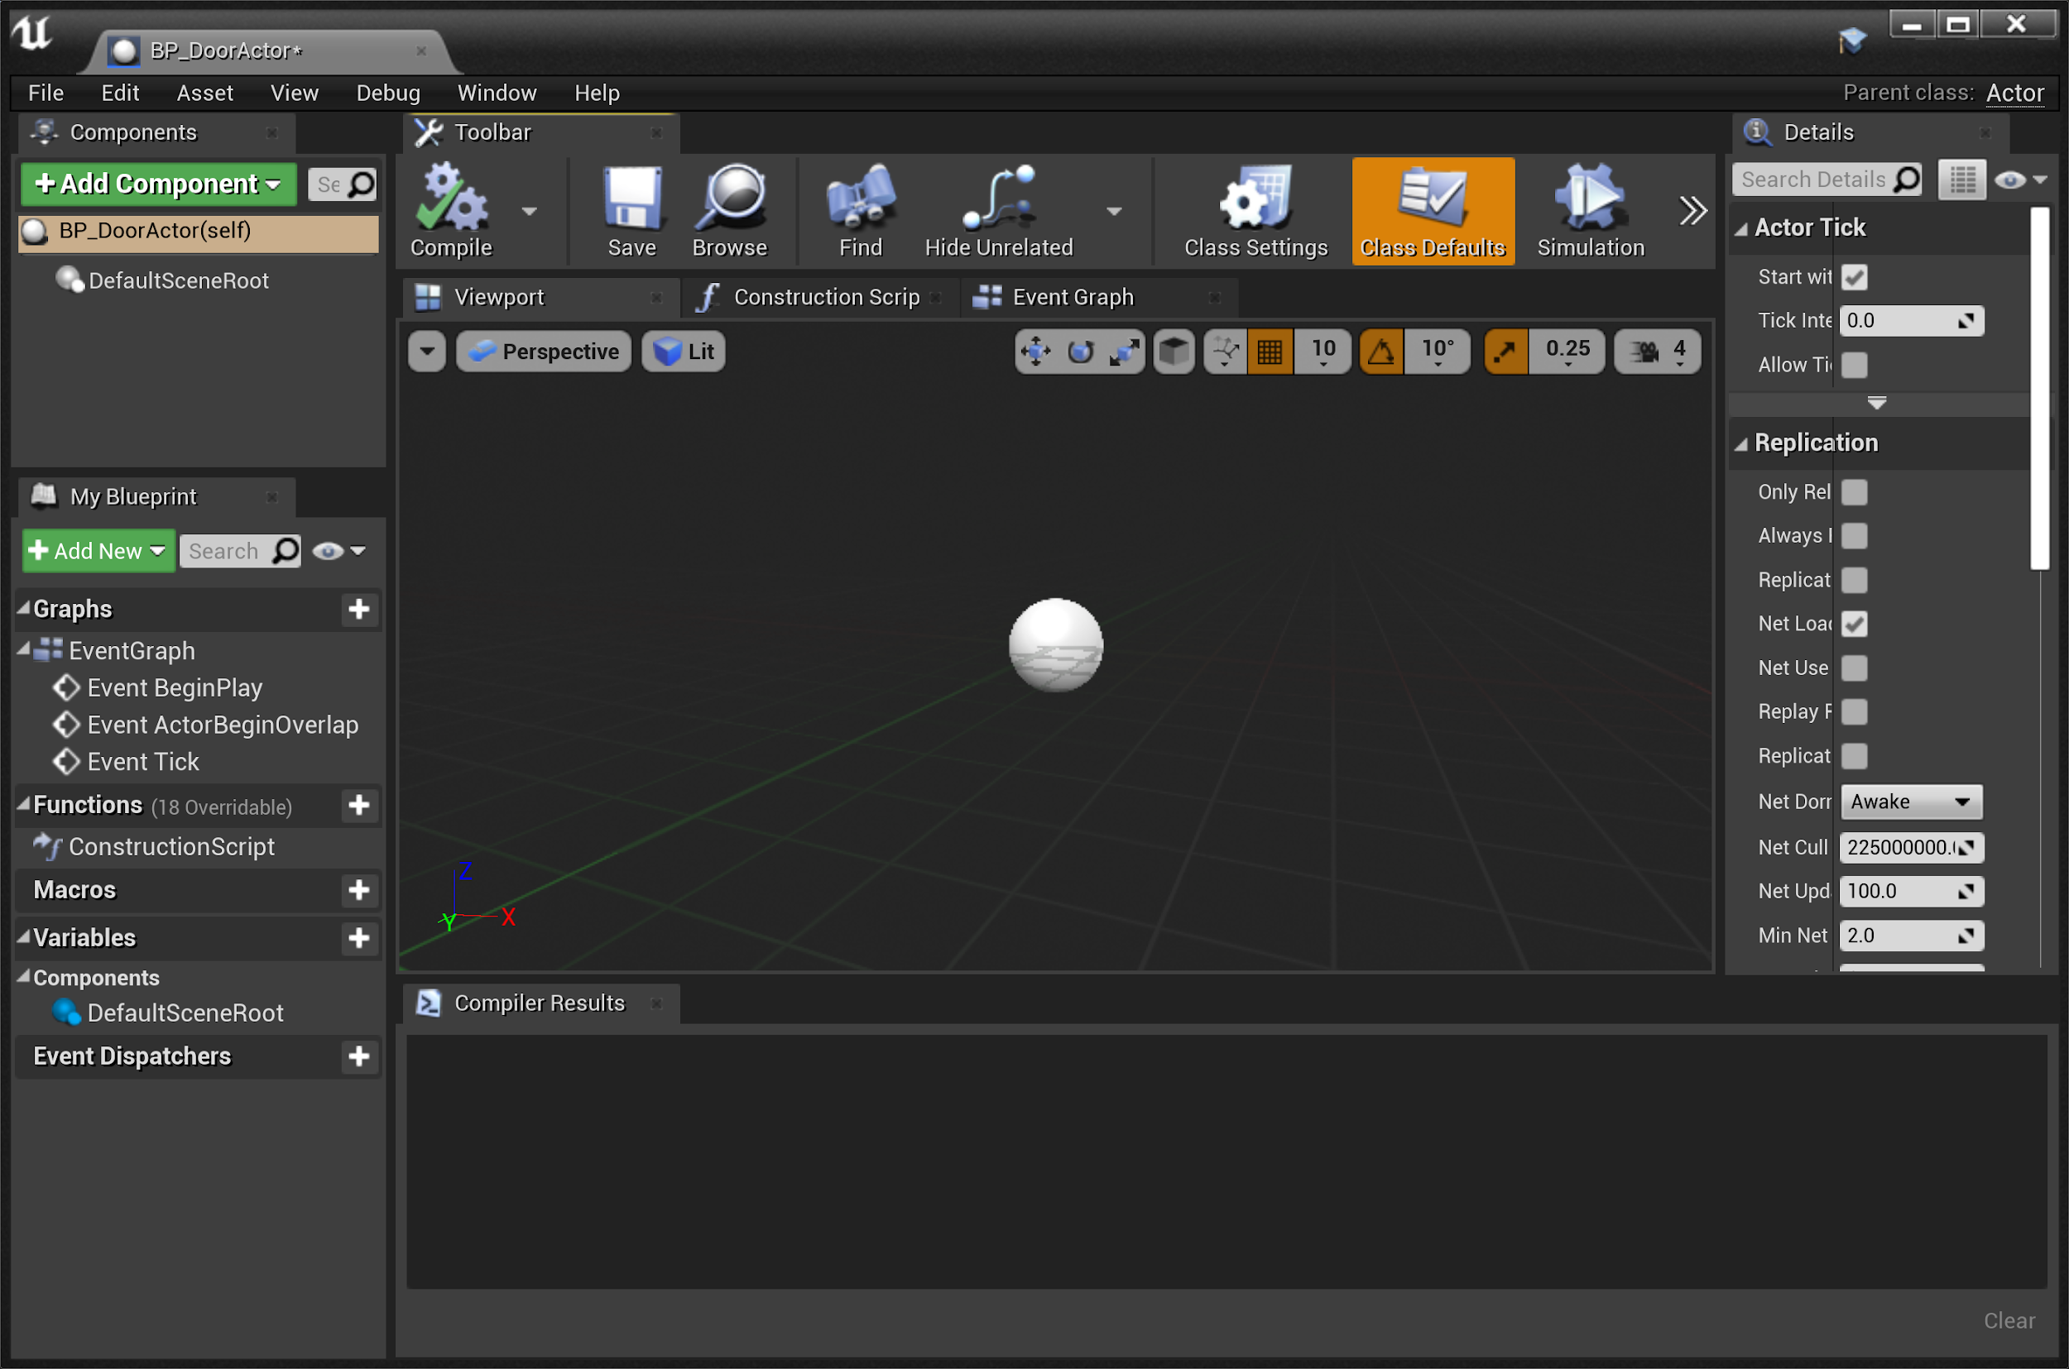Open the Net Dormancy Awake dropdown

(x=1911, y=802)
